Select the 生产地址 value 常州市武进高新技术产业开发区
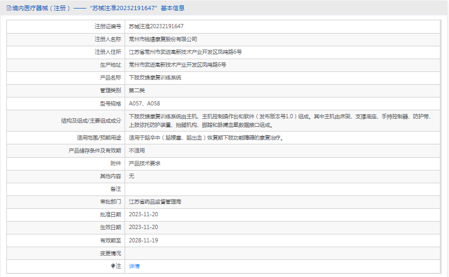The height and width of the screenshot is (277, 449). click(x=177, y=65)
